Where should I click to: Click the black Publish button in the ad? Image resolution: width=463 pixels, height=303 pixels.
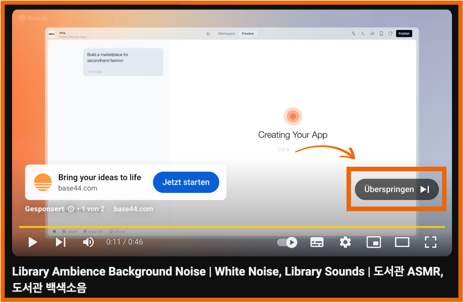[x=404, y=34]
